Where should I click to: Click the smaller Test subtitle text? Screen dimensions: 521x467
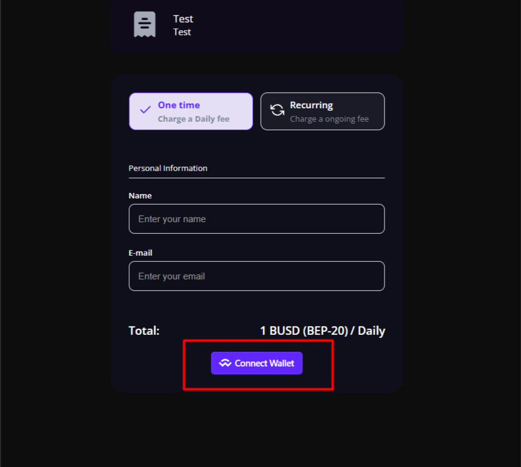point(182,32)
